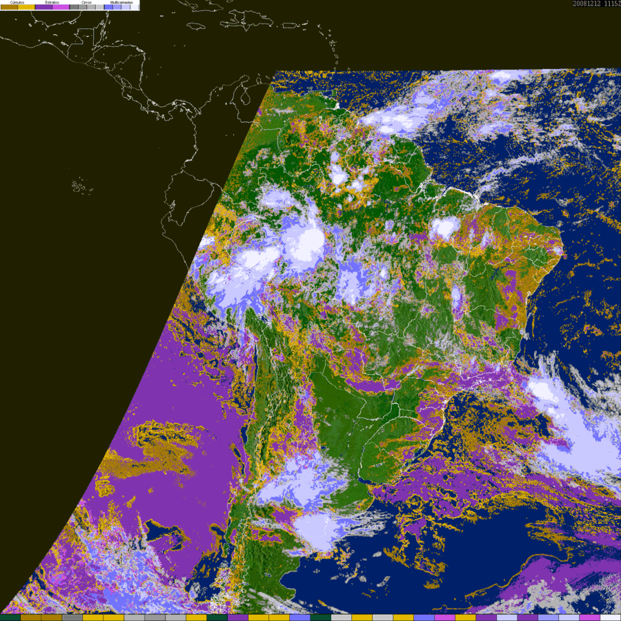
Task: Click the '20081212' date stamp text
Action: coord(587,3)
